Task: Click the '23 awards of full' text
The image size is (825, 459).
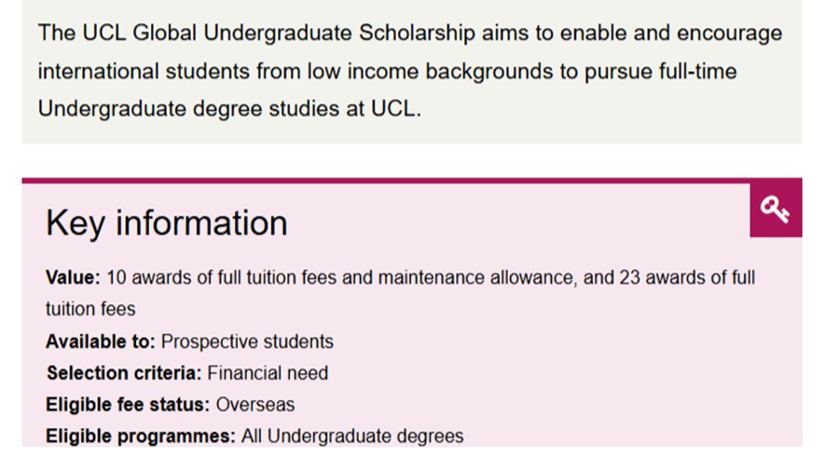Action: (686, 278)
